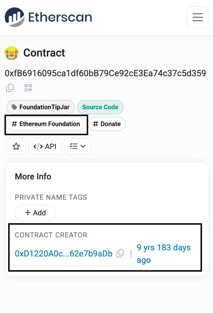The width and height of the screenshot is (213, 313).
Task: Click the contract's identicon avatar
Action: point(12,53)
